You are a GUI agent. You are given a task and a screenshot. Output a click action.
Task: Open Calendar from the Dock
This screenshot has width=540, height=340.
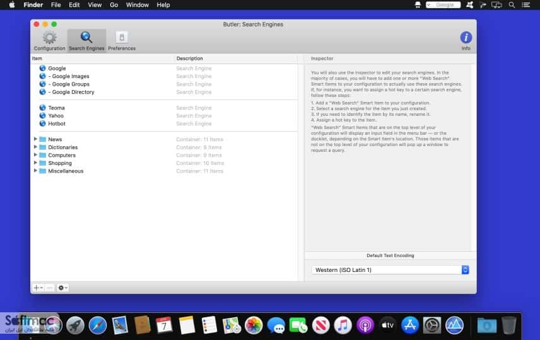164,325
